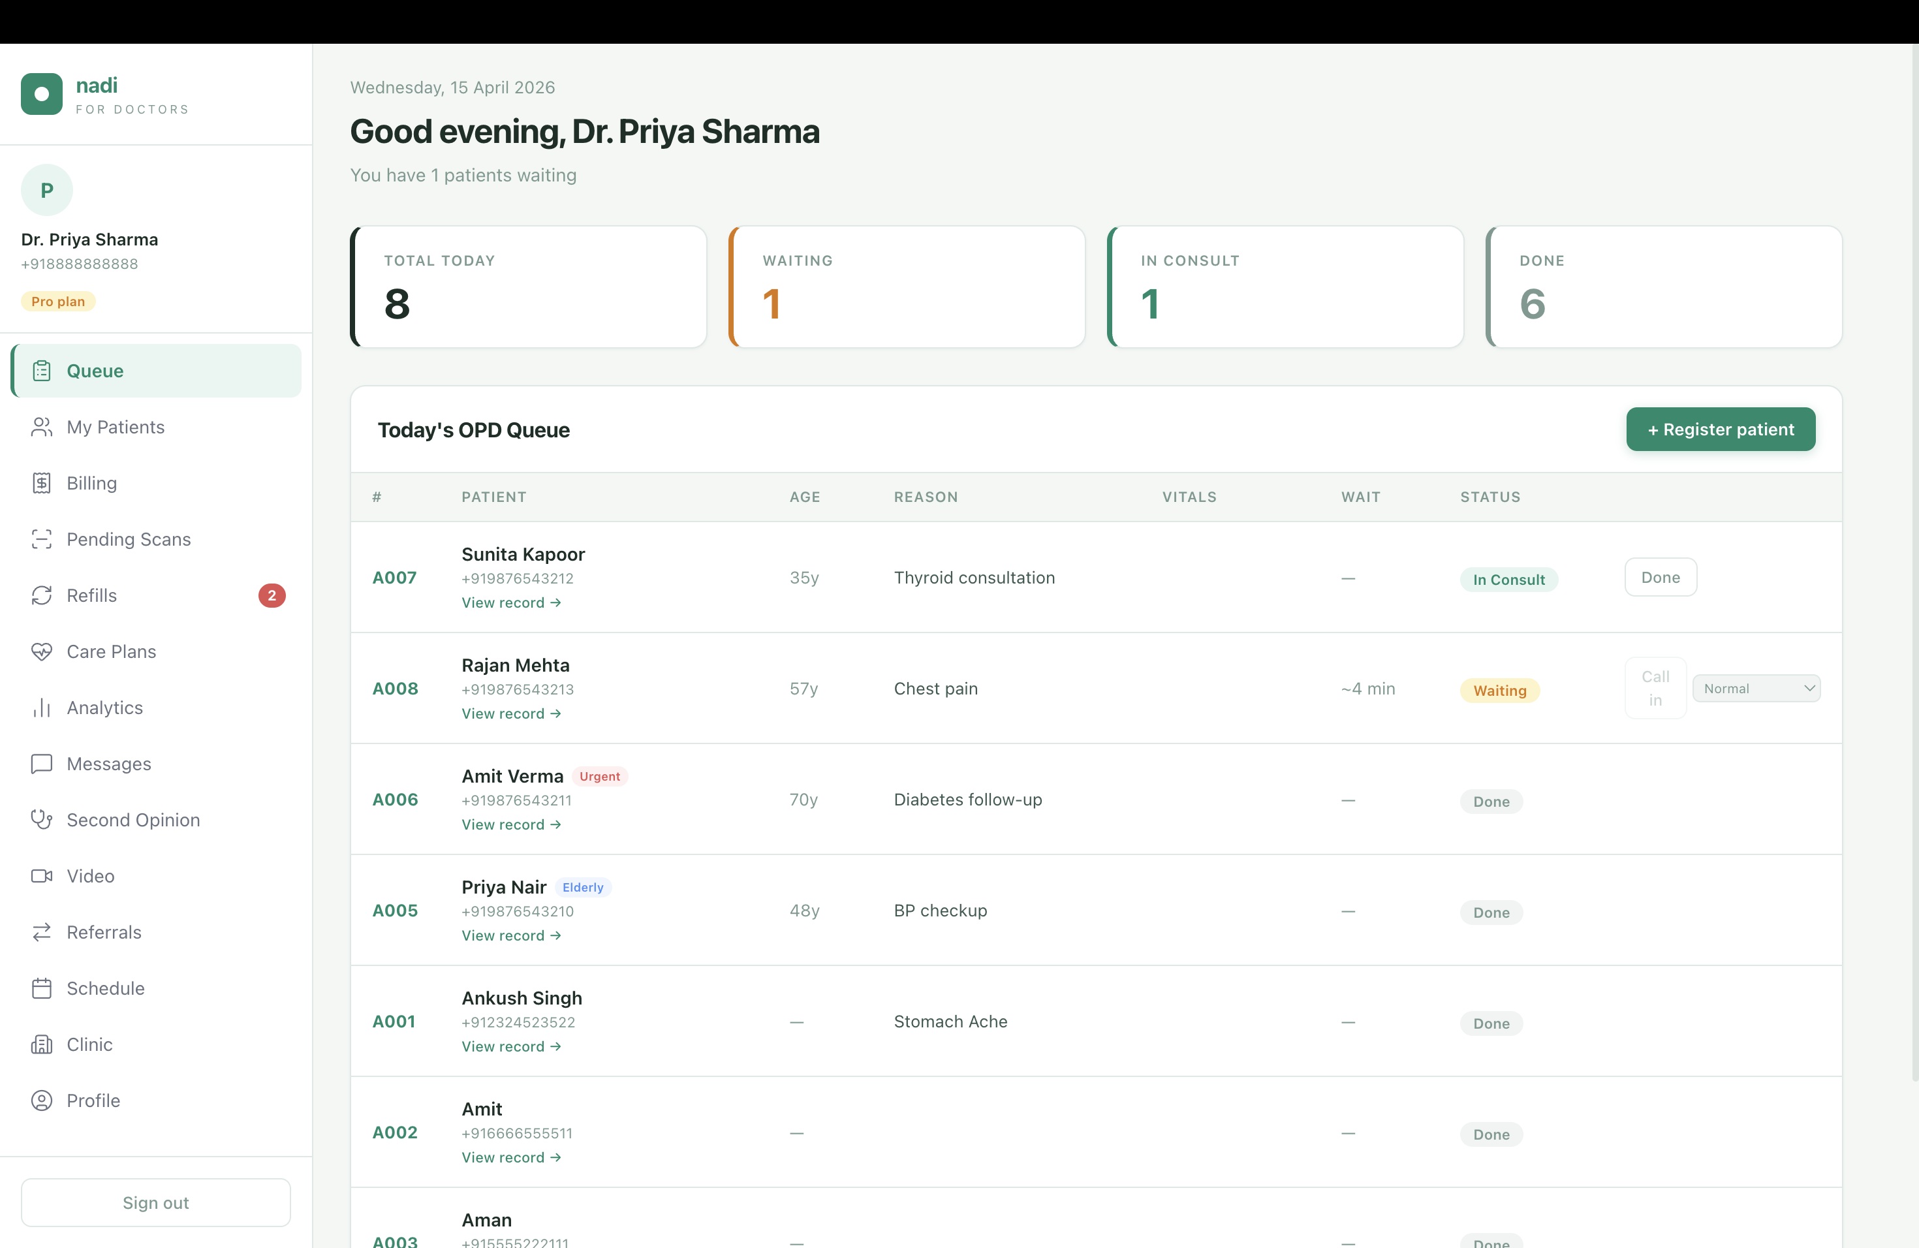The width and height of the screenshot is (1919, 1248).
Task: Click the Status column header
Action: (1490, 497)
